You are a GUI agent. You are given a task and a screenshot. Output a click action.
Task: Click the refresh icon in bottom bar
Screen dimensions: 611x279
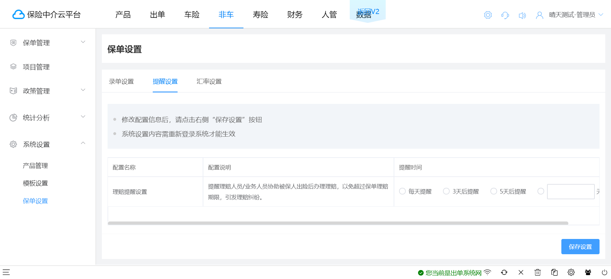(x=504, y=272)
